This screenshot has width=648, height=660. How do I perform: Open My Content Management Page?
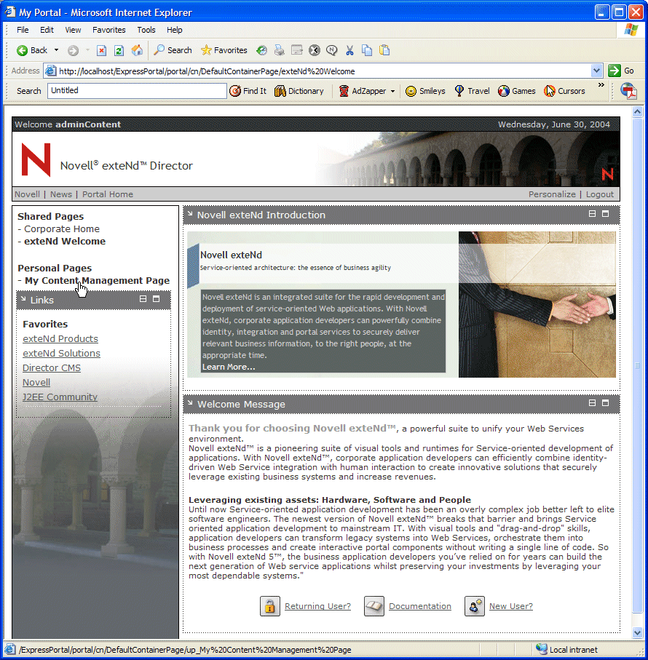click(x=98, y=280)
